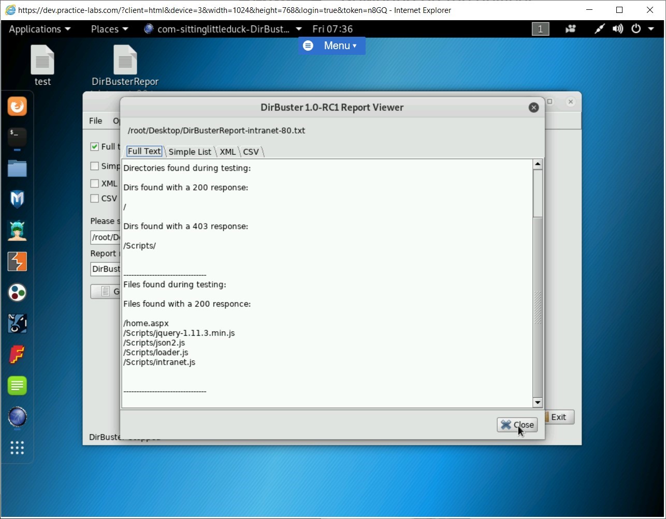Image resolution: width=666 pixels, height=519 pixels.
Task: Click the volume speaker icon in the top bar
Action: click(x=617, y=29)
